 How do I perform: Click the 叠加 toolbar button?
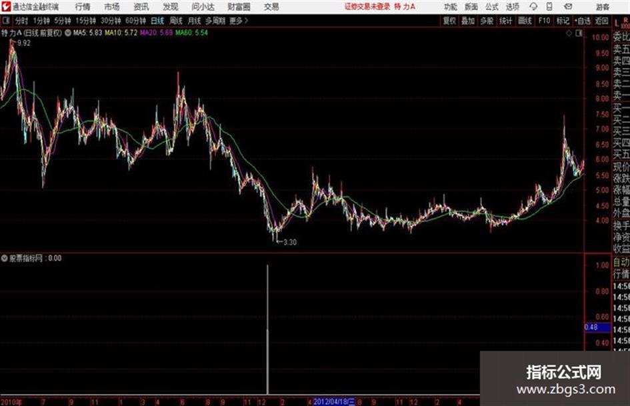[x=468, y=21]
